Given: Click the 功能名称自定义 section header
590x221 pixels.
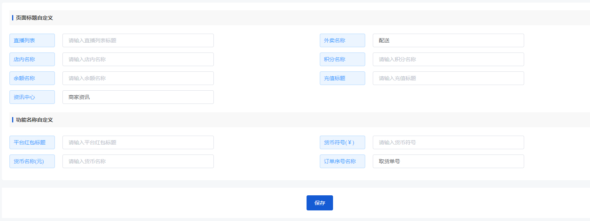Looking at the screenshot, I should (x=34, y=120).
